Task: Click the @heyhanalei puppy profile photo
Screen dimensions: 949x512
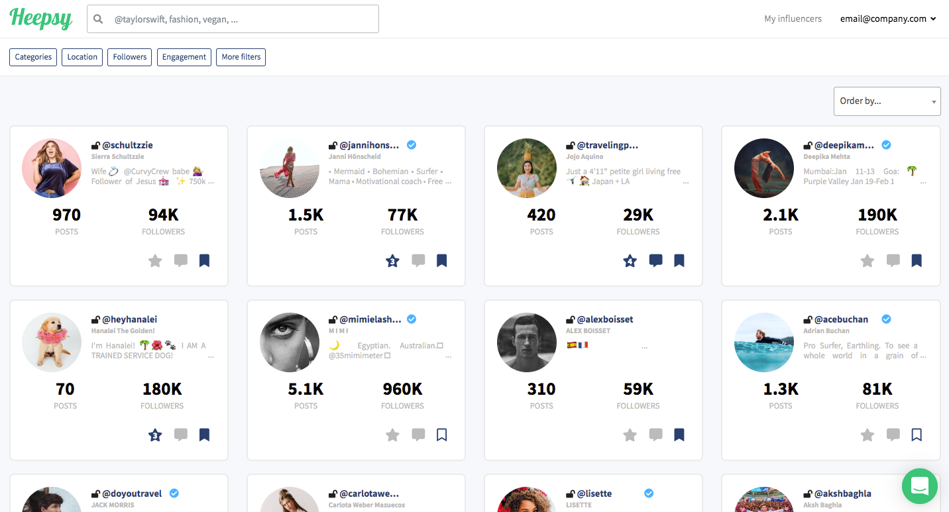Action: pyautogui.click(x=52, y=342)
